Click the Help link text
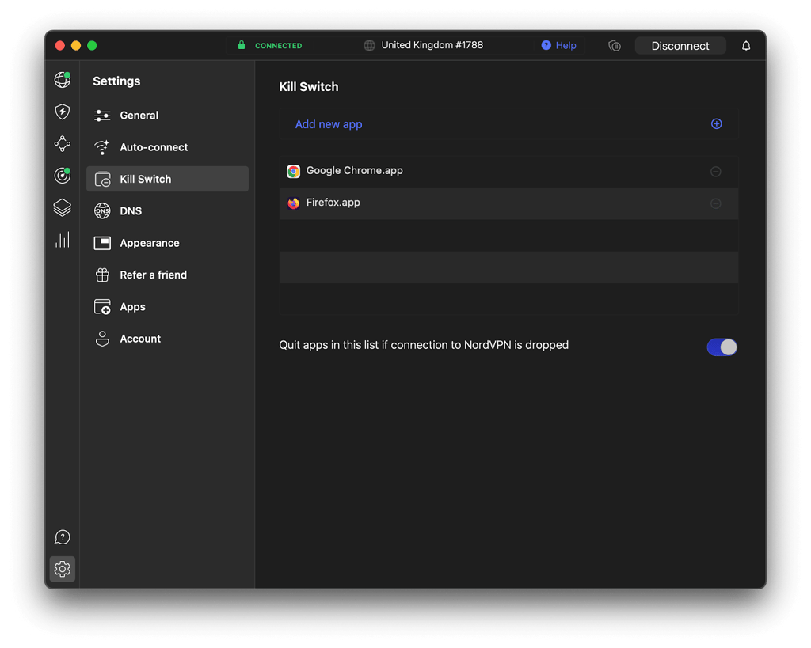 click(x=565, y=45)
